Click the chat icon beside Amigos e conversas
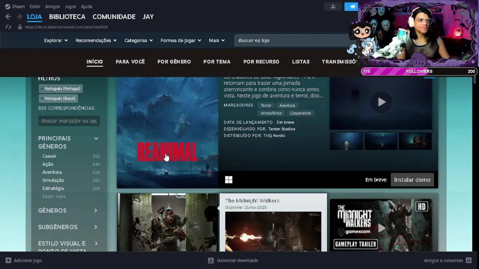Screen dimensions: 479x269 [469, 260]
